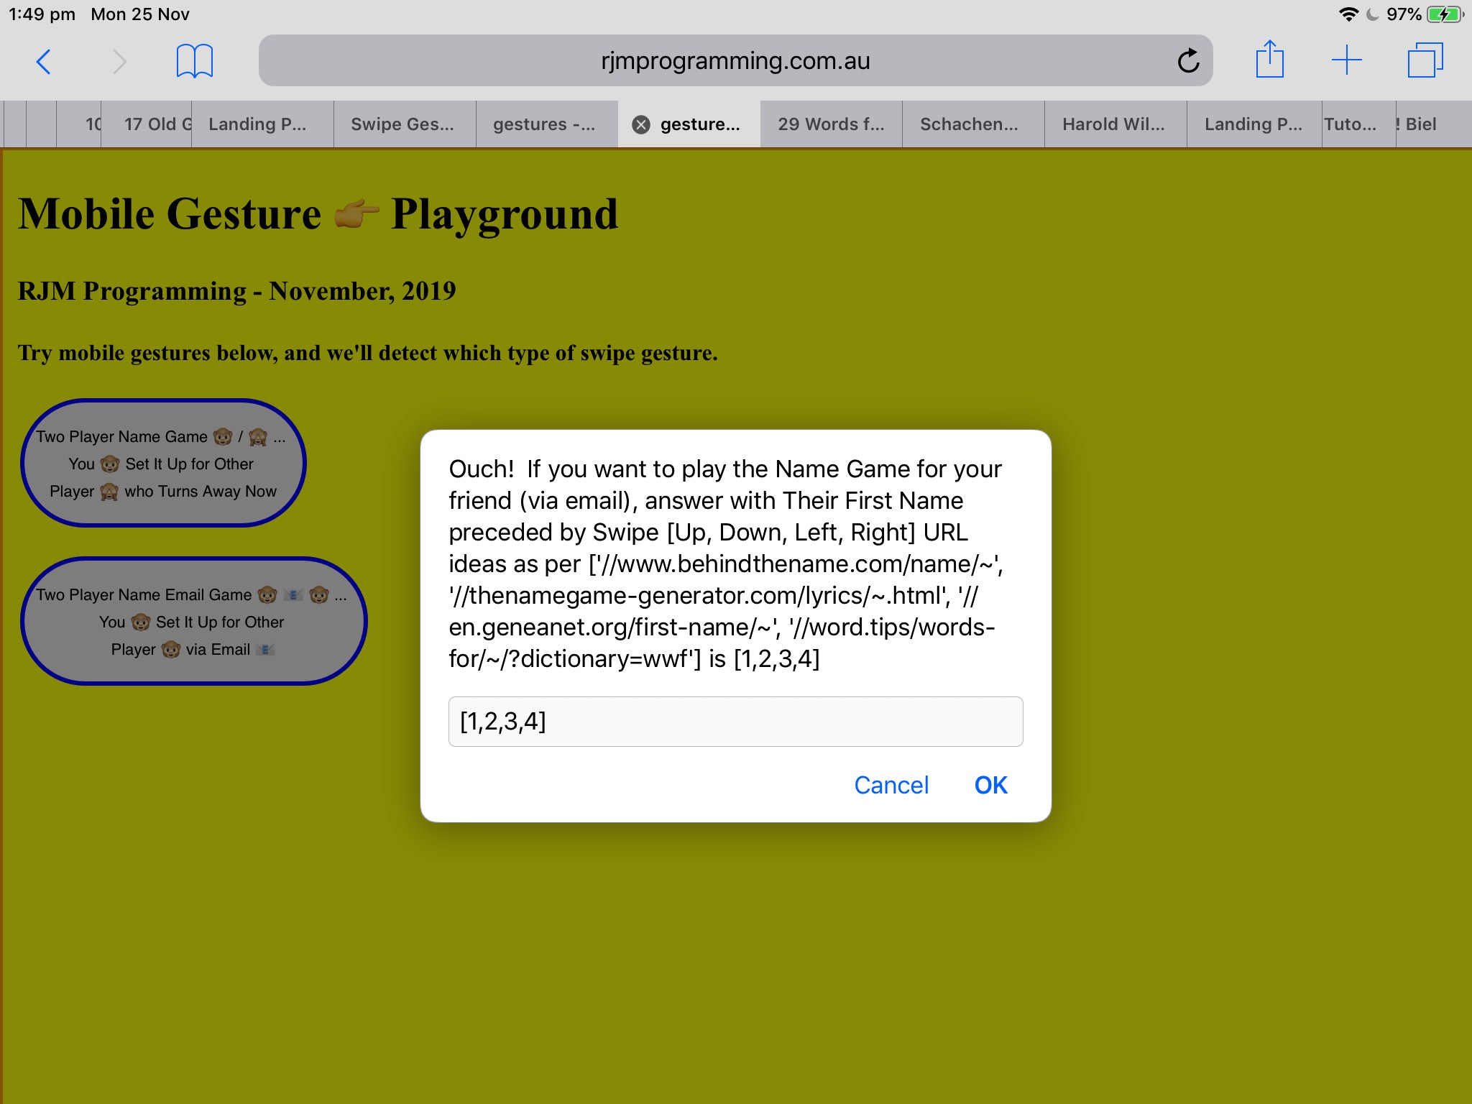Click OK button to confirm input

click(x=990, y=785)
